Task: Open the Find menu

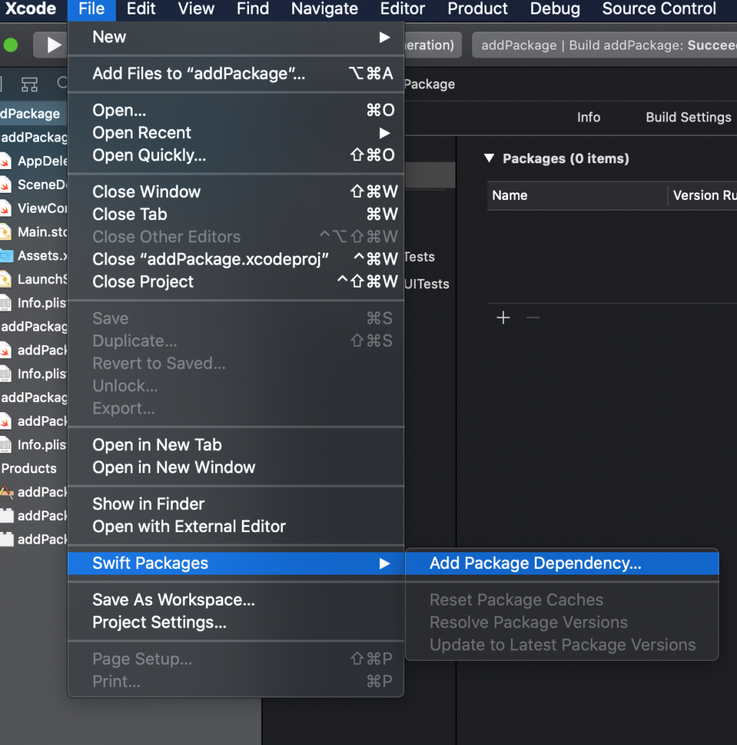Action: tap(253, 9)
